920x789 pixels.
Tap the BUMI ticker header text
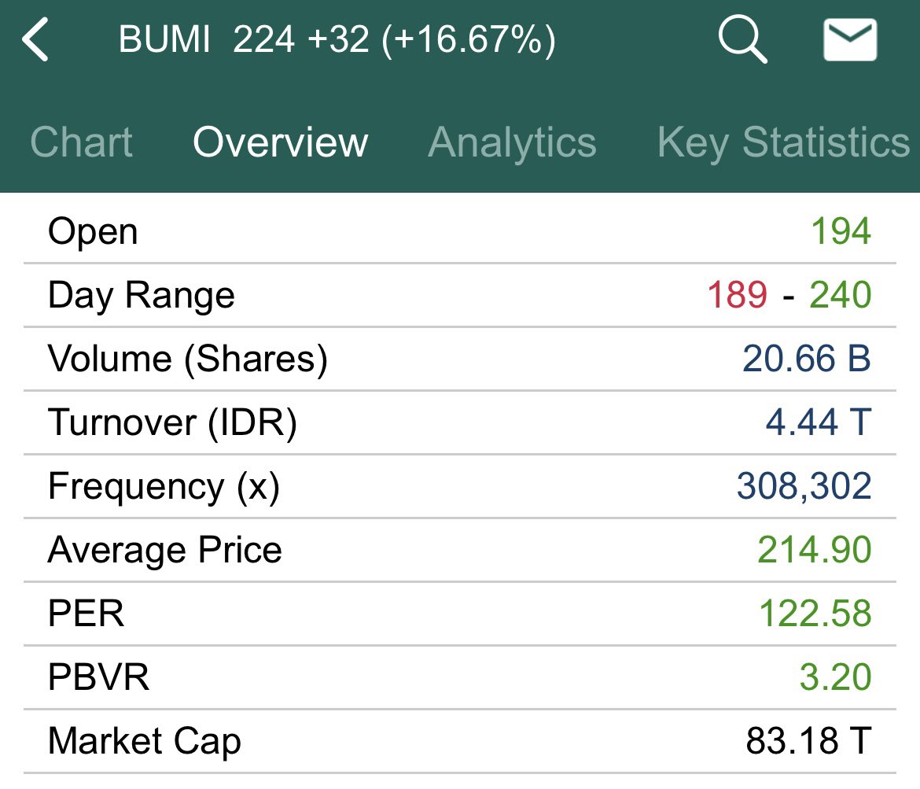[164, 39]
